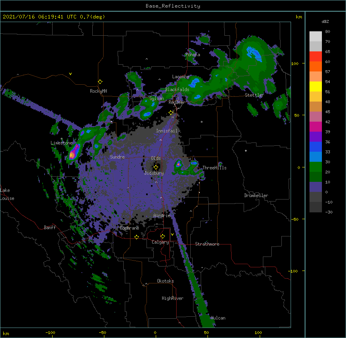Viewport: 346px width, 338px height.
Task: Click the km unit label above vertical axis
Action: tap(299, 17)
